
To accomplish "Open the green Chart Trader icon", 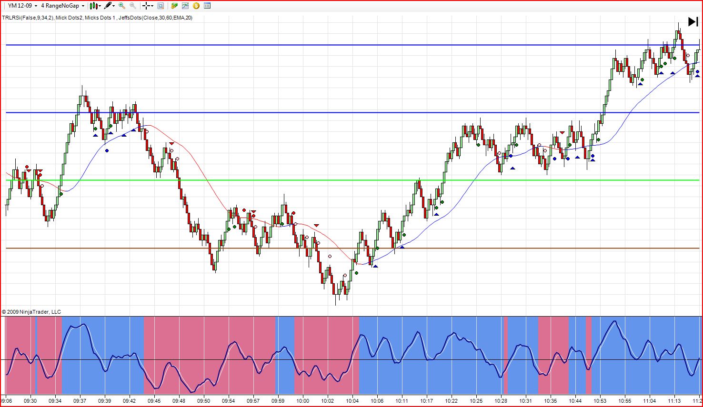I will [174, 6].
